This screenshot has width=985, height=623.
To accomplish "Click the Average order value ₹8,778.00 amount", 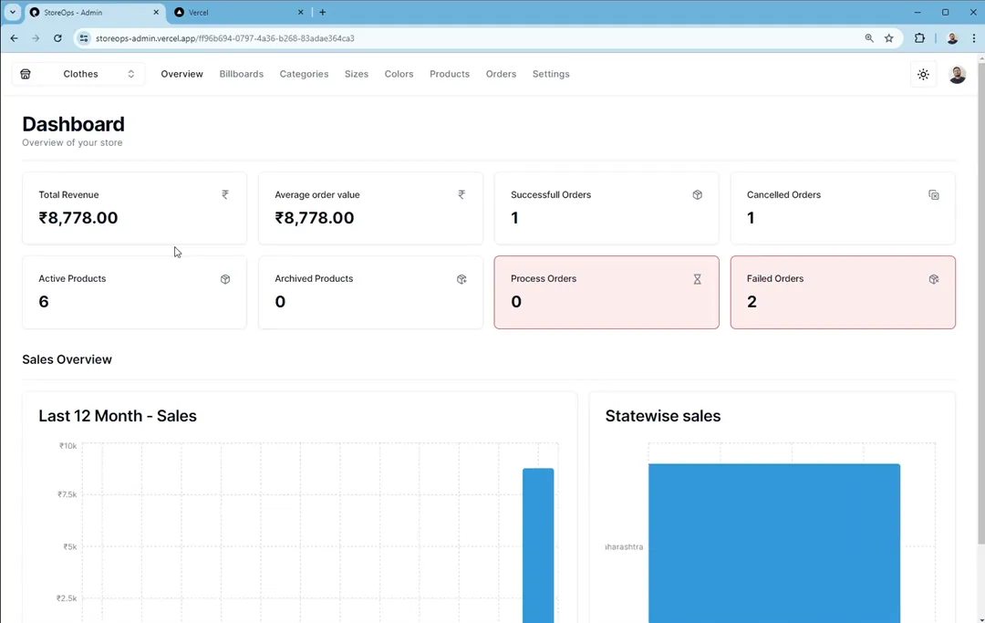I will click(314, 218).
